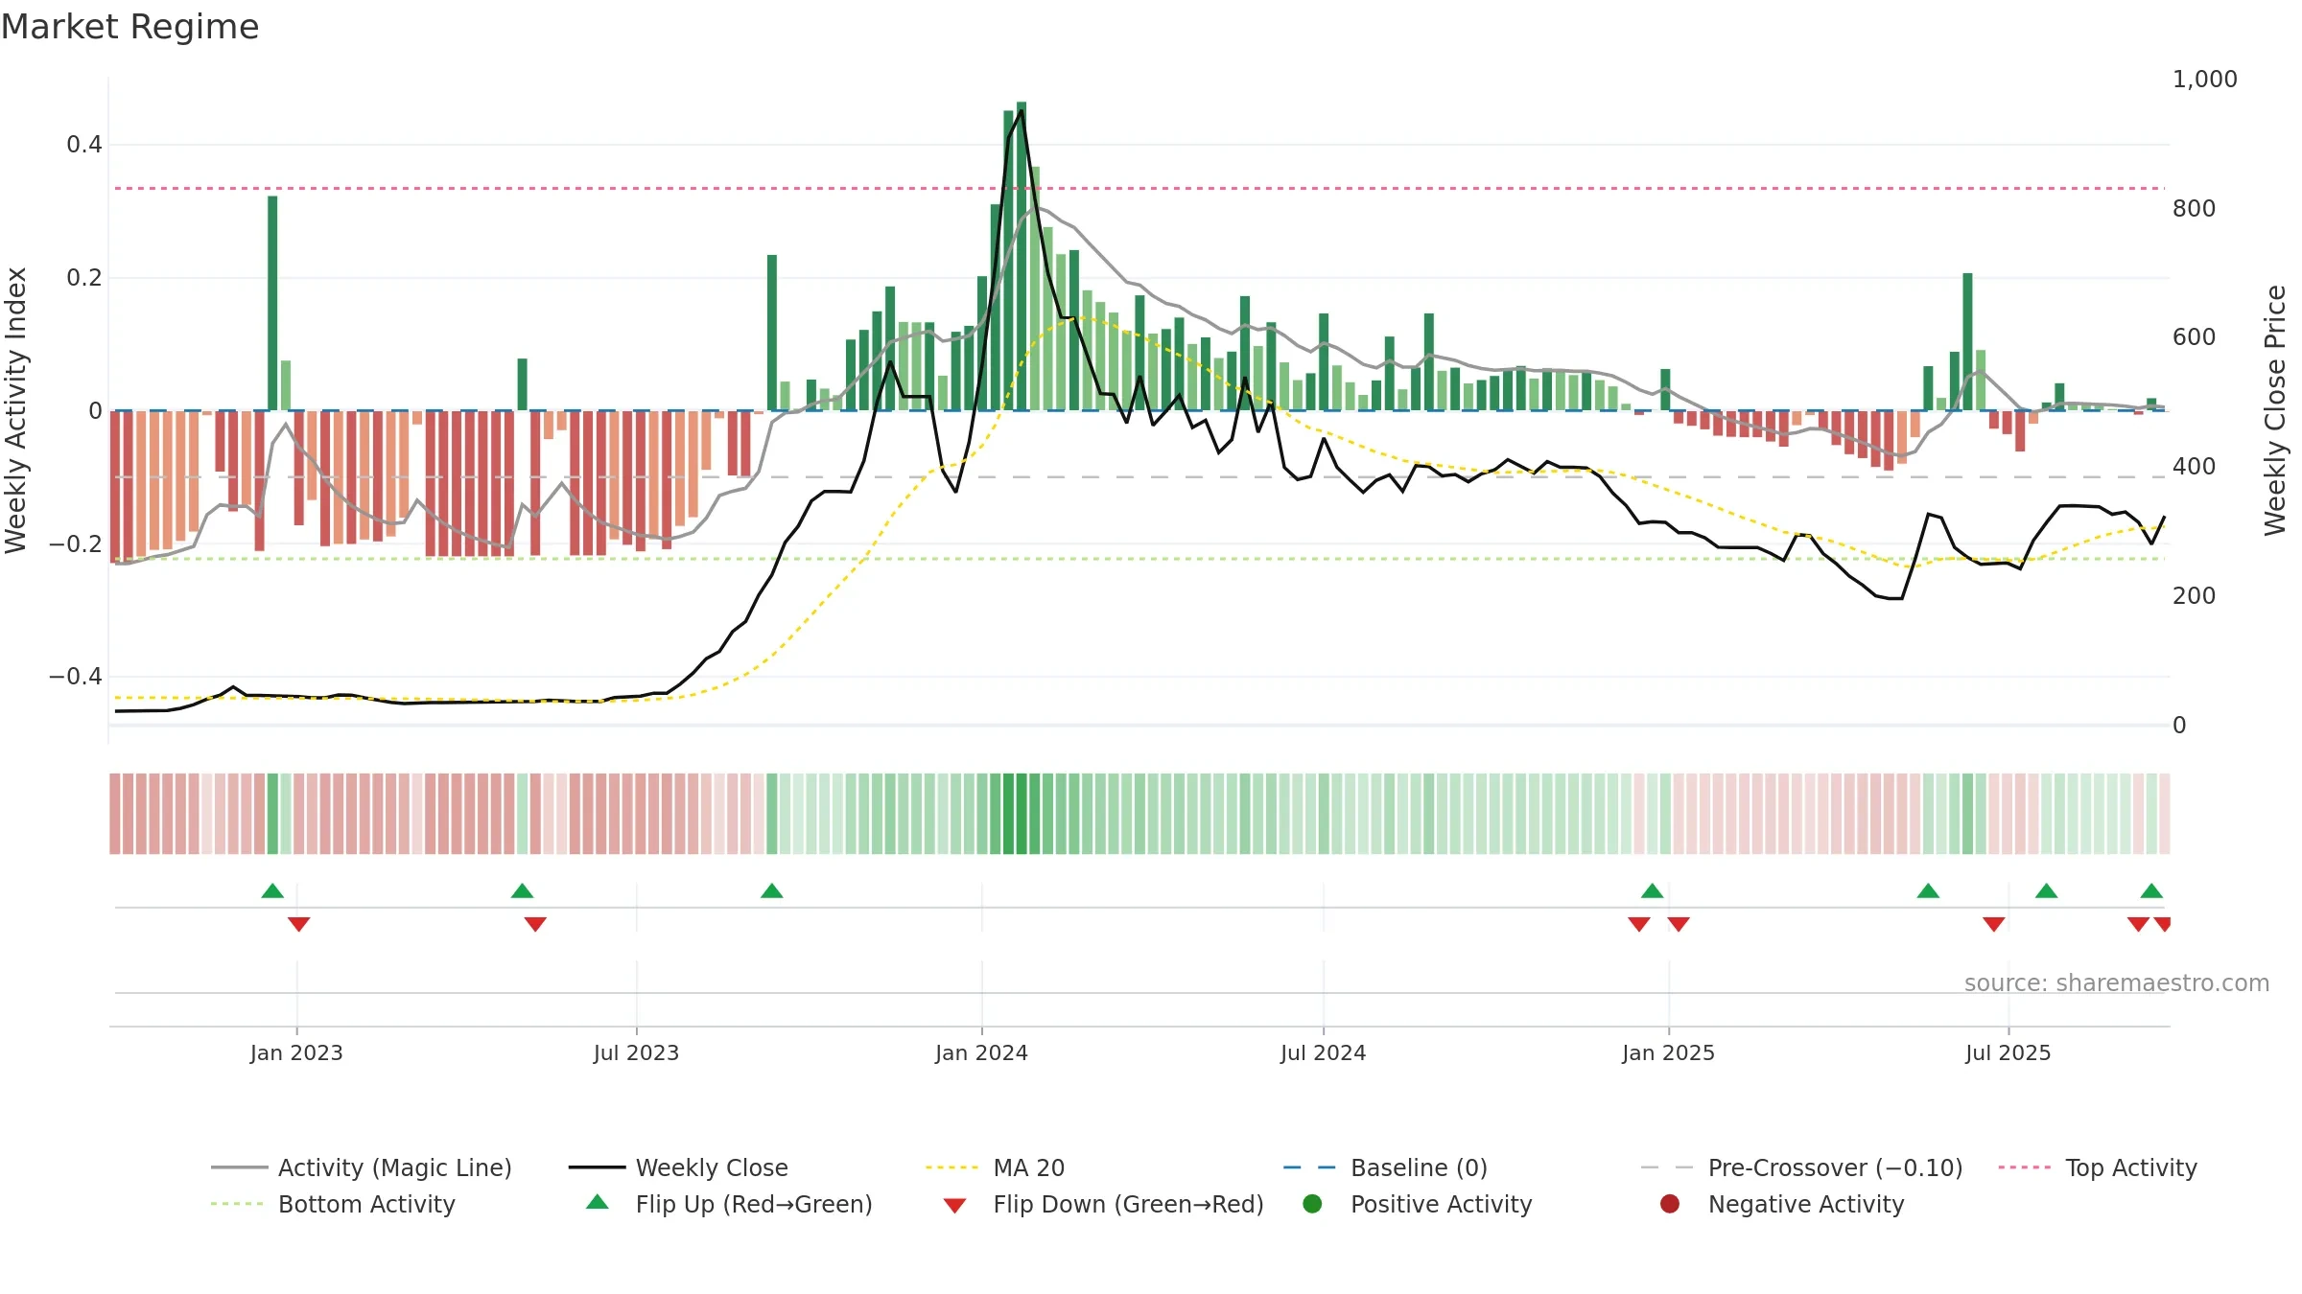Click the flip-down triangle right after Jan 2025
This screenshot has height=1294, width=2302.
coord(1678,924)
